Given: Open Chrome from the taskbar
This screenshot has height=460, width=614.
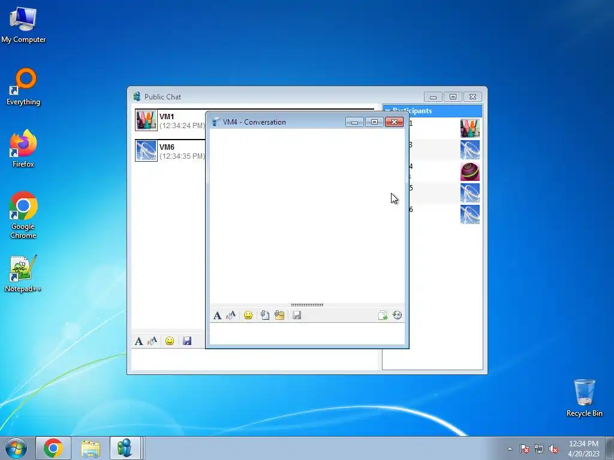Looking at the screenshot, I should pyautogui.click(x=53, y=448).
